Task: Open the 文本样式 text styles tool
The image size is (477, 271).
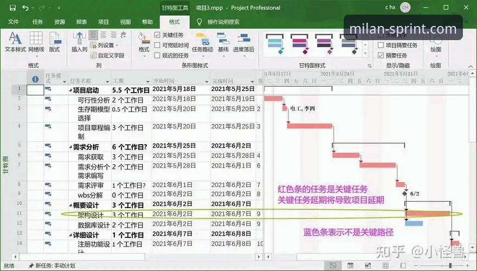Action: tap(15, 42)
